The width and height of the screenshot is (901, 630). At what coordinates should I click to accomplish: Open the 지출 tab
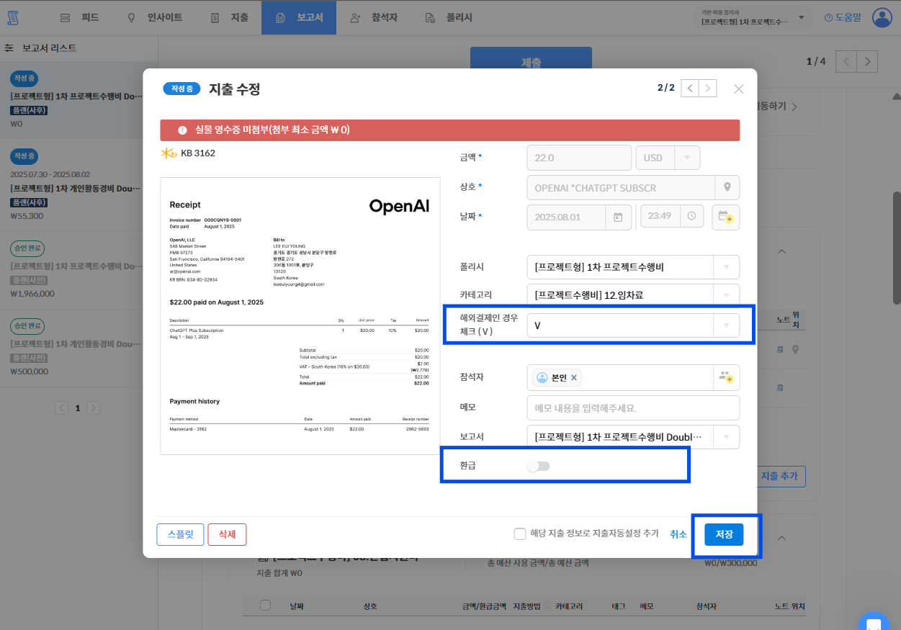click(x=229, y=17)
